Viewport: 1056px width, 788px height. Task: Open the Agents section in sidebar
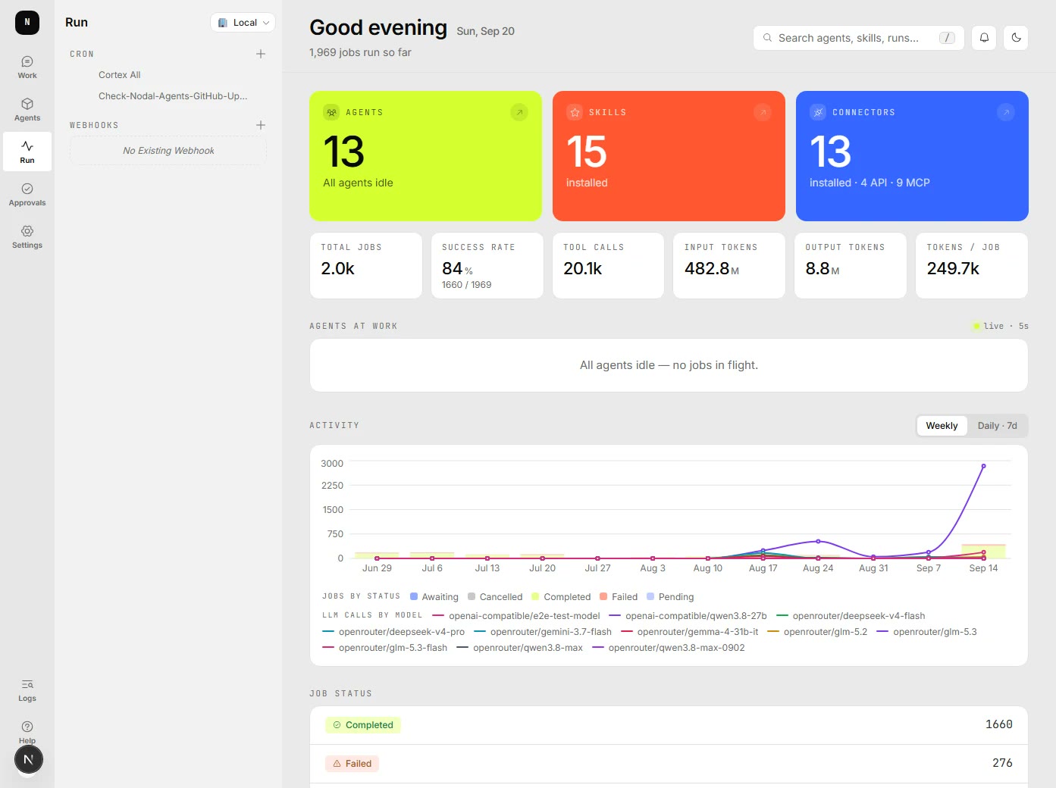click(x=27, y=109)
